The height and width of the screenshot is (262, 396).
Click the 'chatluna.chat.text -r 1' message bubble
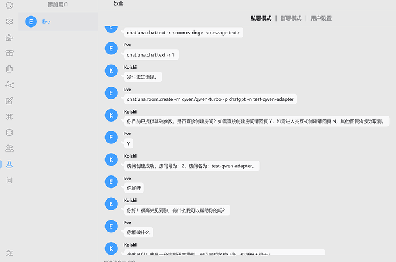pos(152,54)
